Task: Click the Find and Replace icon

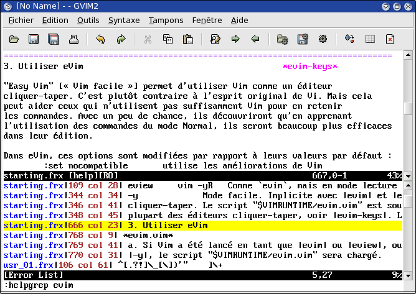Action: (215, 39)
